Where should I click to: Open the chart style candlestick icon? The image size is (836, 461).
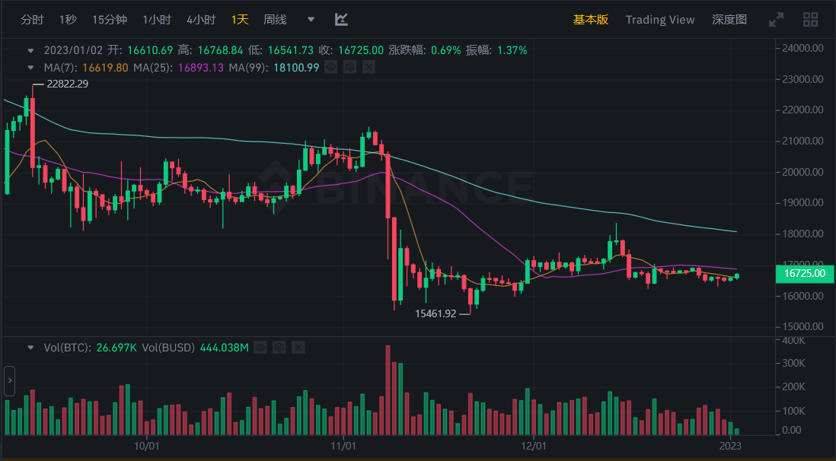point(340,19)
